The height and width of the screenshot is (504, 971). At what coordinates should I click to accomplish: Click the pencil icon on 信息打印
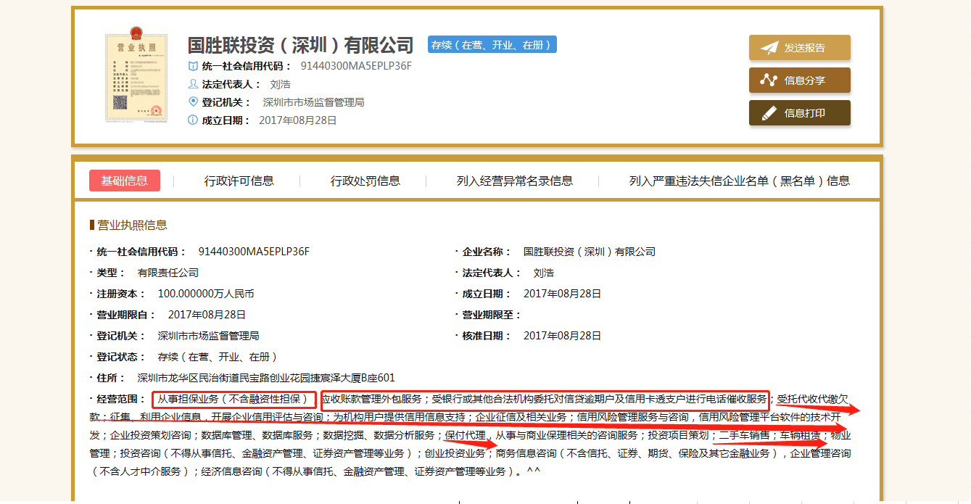click(769, 113)
